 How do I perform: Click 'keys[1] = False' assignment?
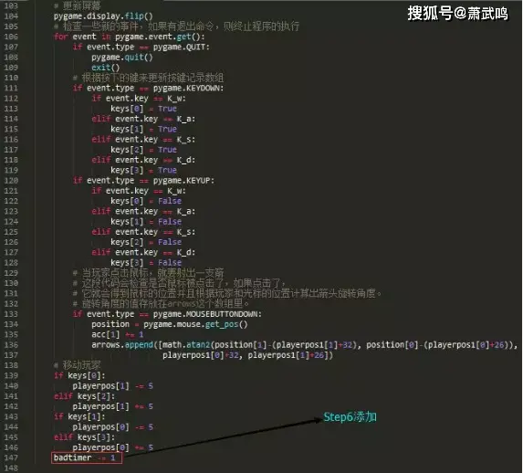[x=146, y=222]
